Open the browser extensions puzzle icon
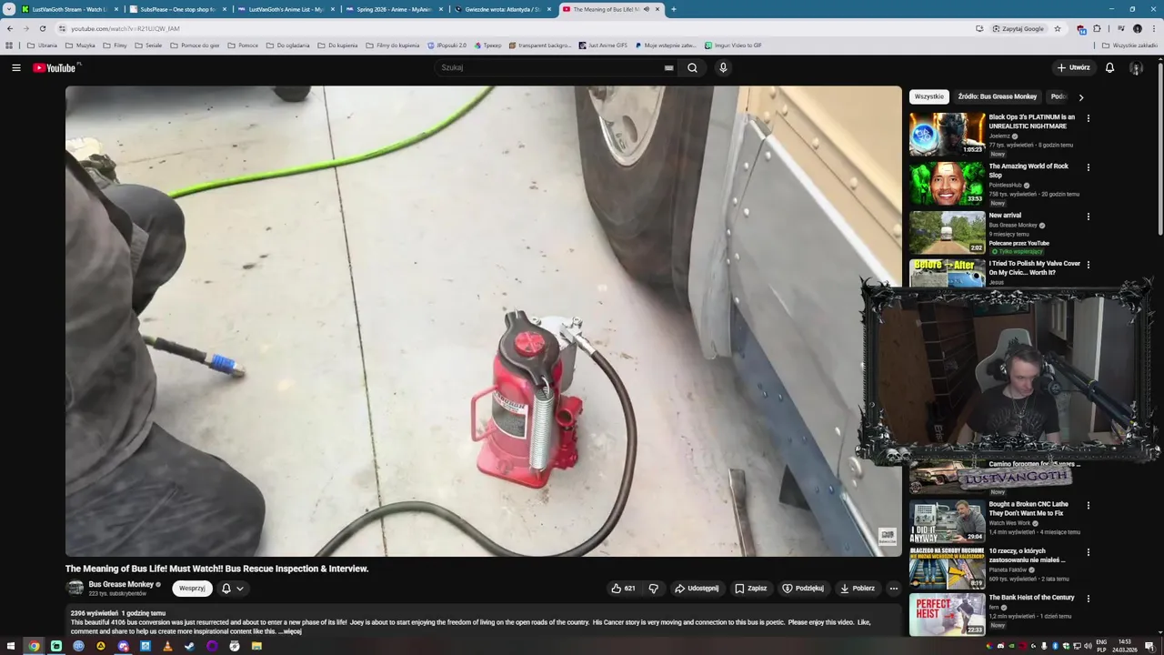The width and height of the screenshot is (1164, 655). (1097, 28)
